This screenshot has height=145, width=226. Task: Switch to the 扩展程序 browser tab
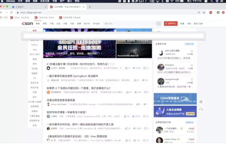click(29, 7)
